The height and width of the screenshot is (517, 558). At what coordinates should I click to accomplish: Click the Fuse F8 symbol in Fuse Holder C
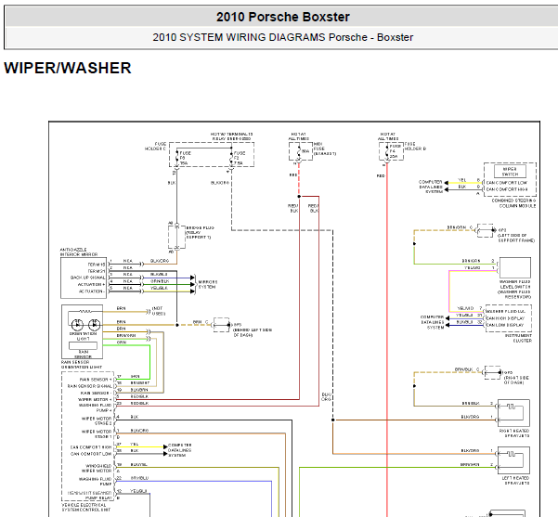pyautogui.click(x=176, y=158)
